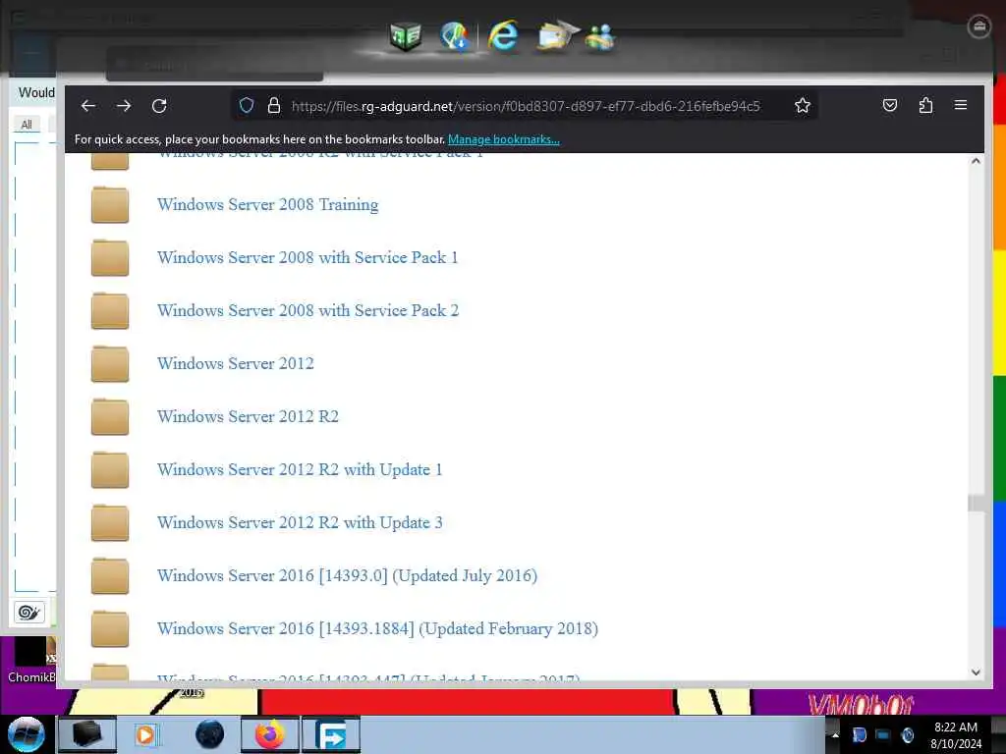Open the Save to Pocket icon
The height and width of the screenshot is (754, 1006).
point(890,105)
